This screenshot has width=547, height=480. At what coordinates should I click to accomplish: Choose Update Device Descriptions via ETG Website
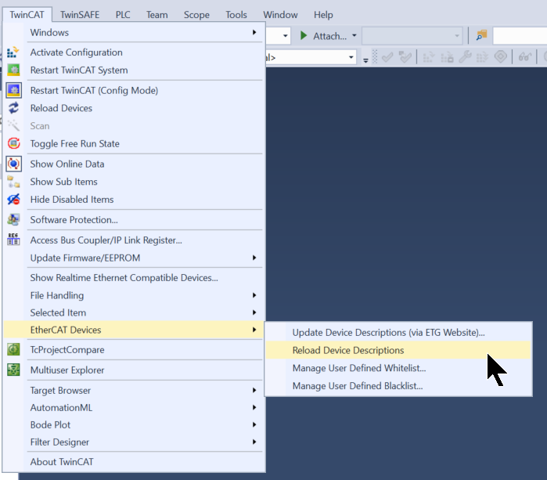398,332
